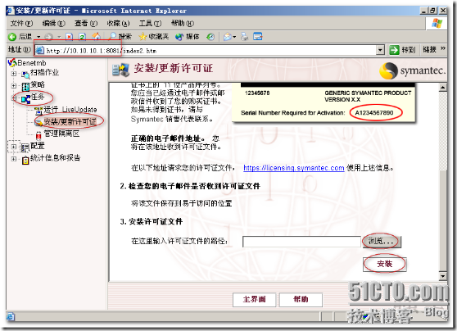This screenshot has width=457, height=331.
Task: Click the 安装/更新许可证 header icon
Action: tap(121, 70)
